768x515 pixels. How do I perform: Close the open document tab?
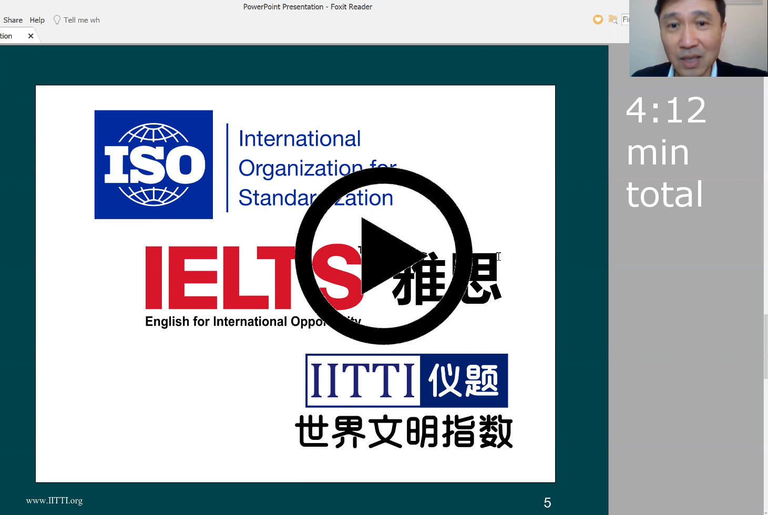point(30,36)
